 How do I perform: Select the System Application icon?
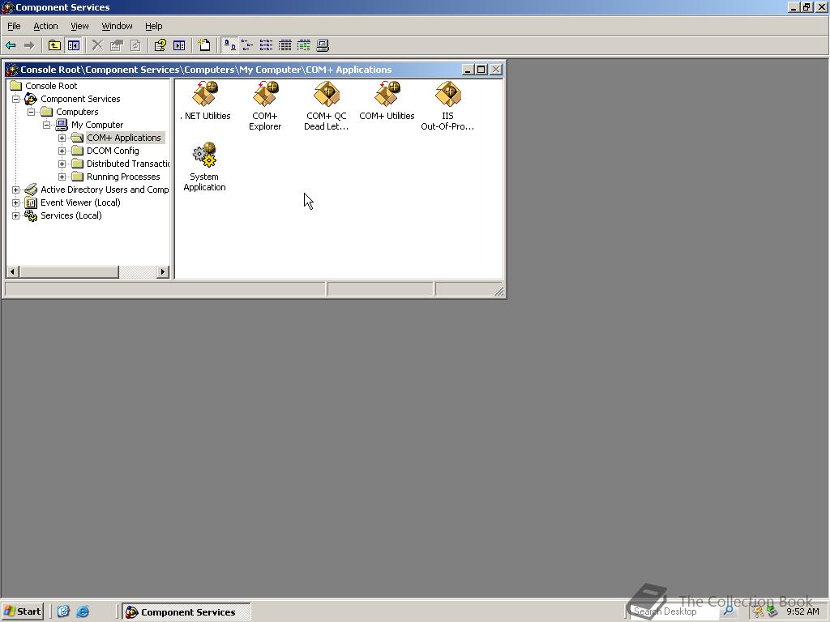pos(204,167)
